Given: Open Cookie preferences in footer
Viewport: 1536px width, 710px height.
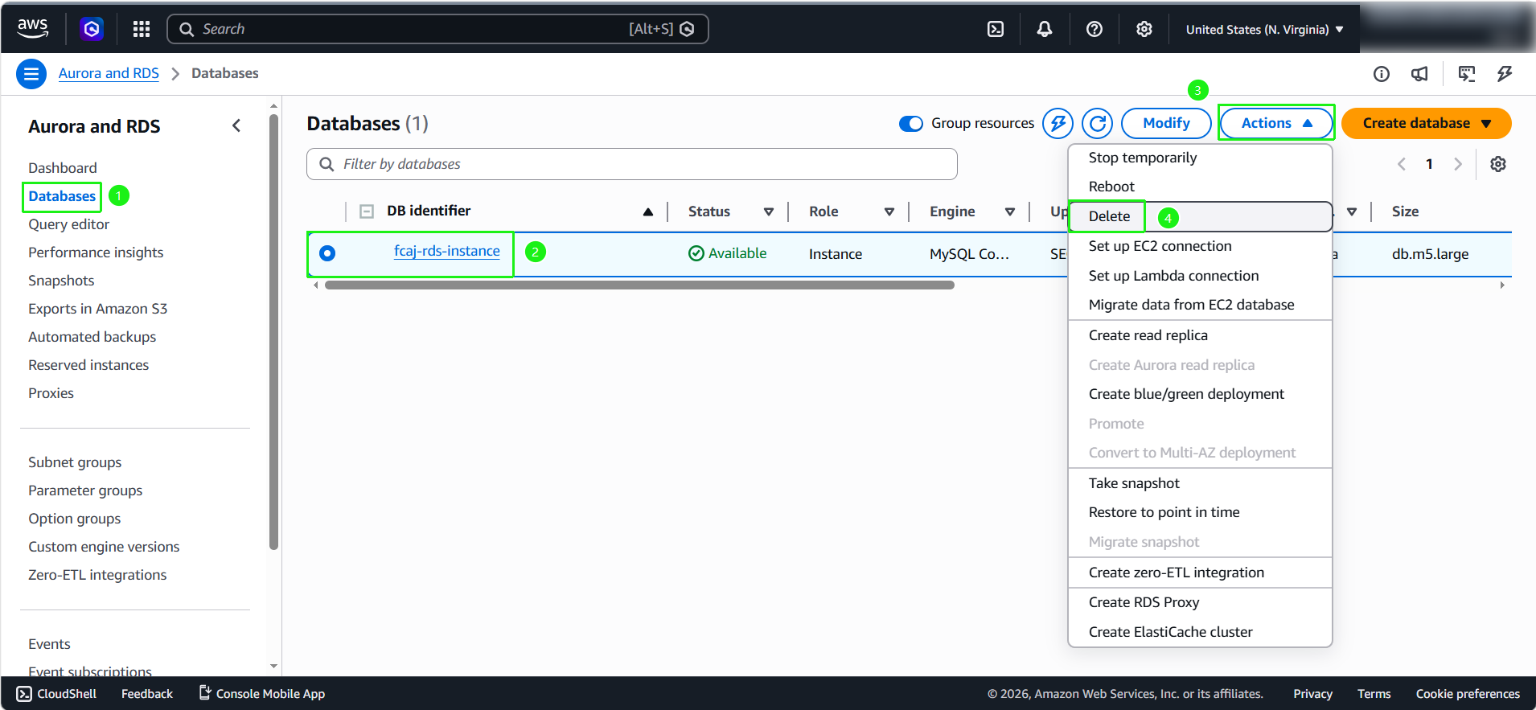Looking at the screenshot, I should pos(1468,694).
